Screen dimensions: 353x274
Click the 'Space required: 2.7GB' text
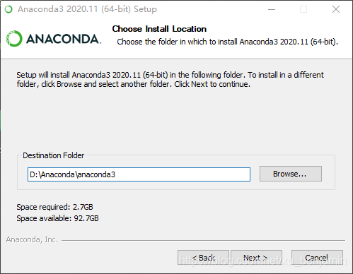click(x=54, y=207)
